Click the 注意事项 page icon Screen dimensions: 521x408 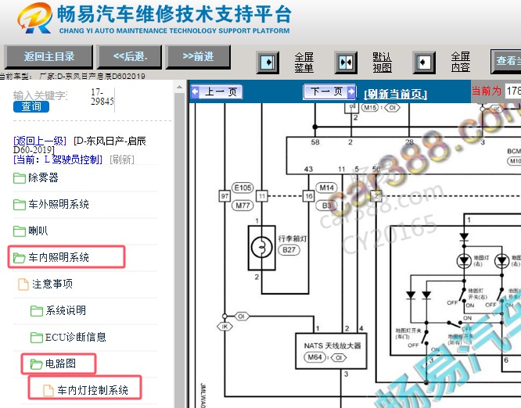click(23, 285)
